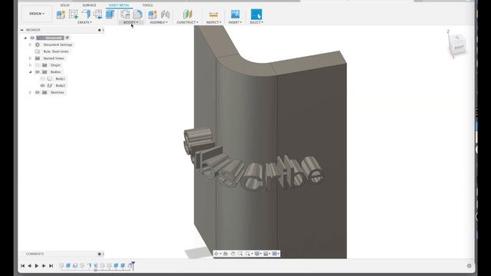Open the Select dropdown menu
491x276 pixels.
click(x=256, y=22)
